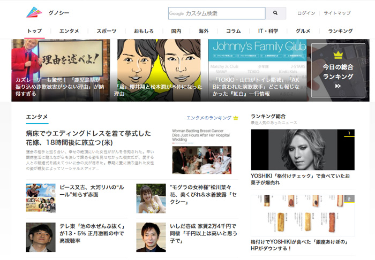375x260 pixels.
Task: Open headline 病床でウエディングドレスを着て挙式した花嫁
Action: (x=88, y=138)
